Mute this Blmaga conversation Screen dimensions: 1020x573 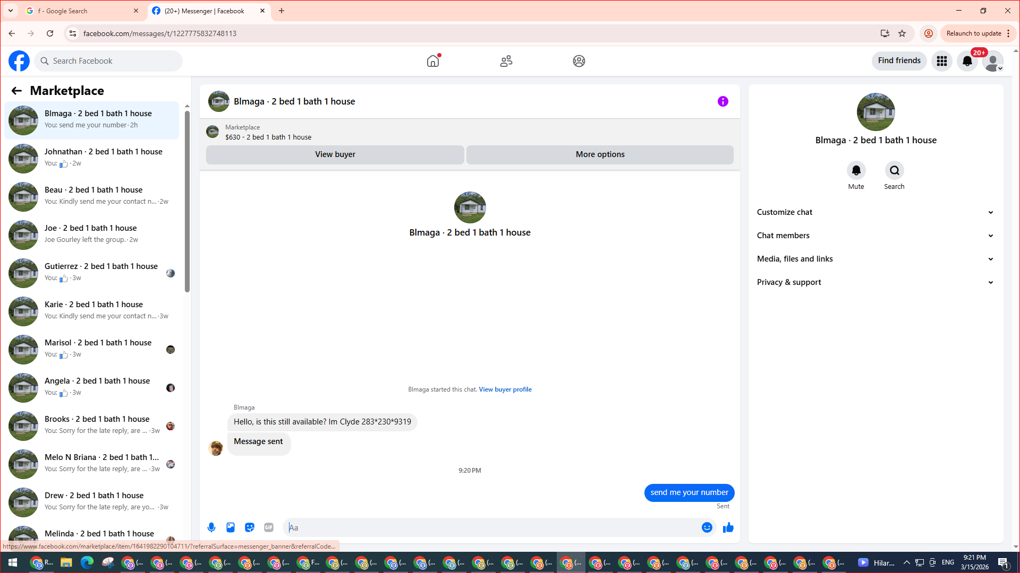(x=856, y=170)
